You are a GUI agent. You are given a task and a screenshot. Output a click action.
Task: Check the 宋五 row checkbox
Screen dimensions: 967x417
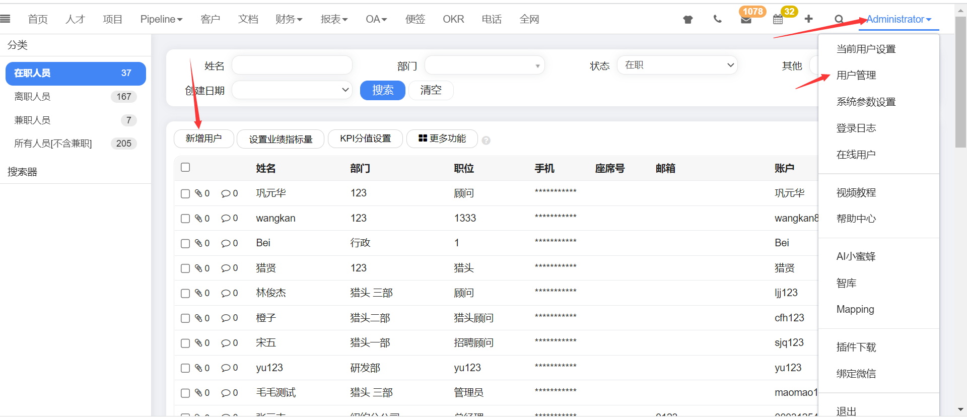pyautogui.click(x=185, y=343)
